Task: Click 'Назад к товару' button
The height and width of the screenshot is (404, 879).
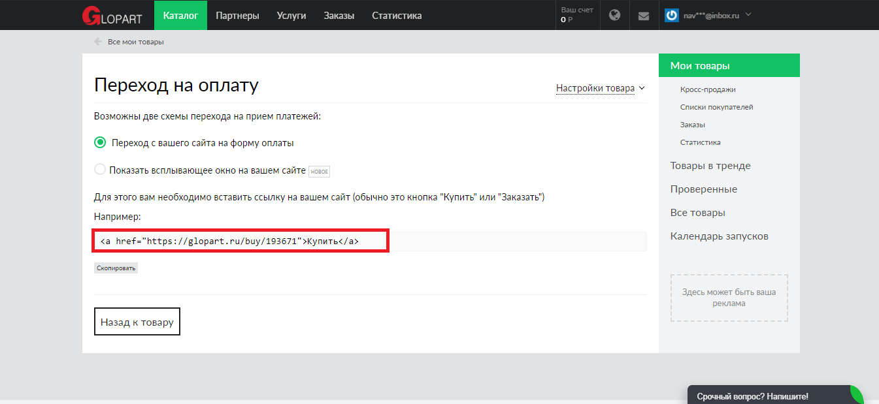Action: click(137, 322)
